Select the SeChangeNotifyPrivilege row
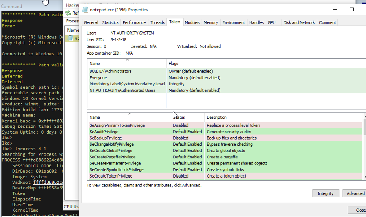 tap(226, 144)
